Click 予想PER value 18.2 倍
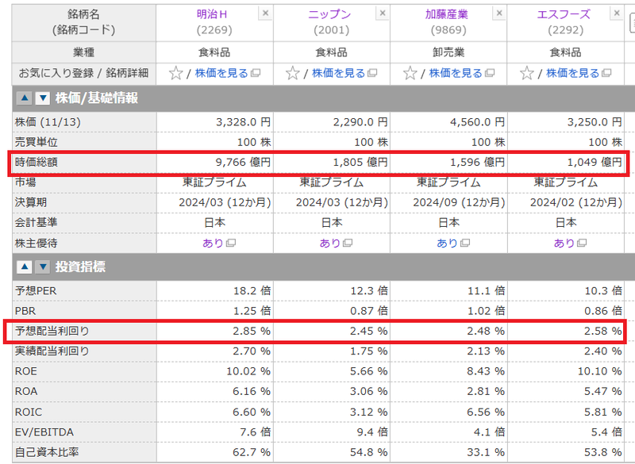The image size is (635, 464). (x=252, y=291)
